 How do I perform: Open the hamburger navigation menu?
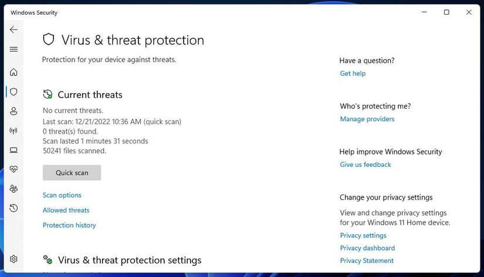pos(13,49)
